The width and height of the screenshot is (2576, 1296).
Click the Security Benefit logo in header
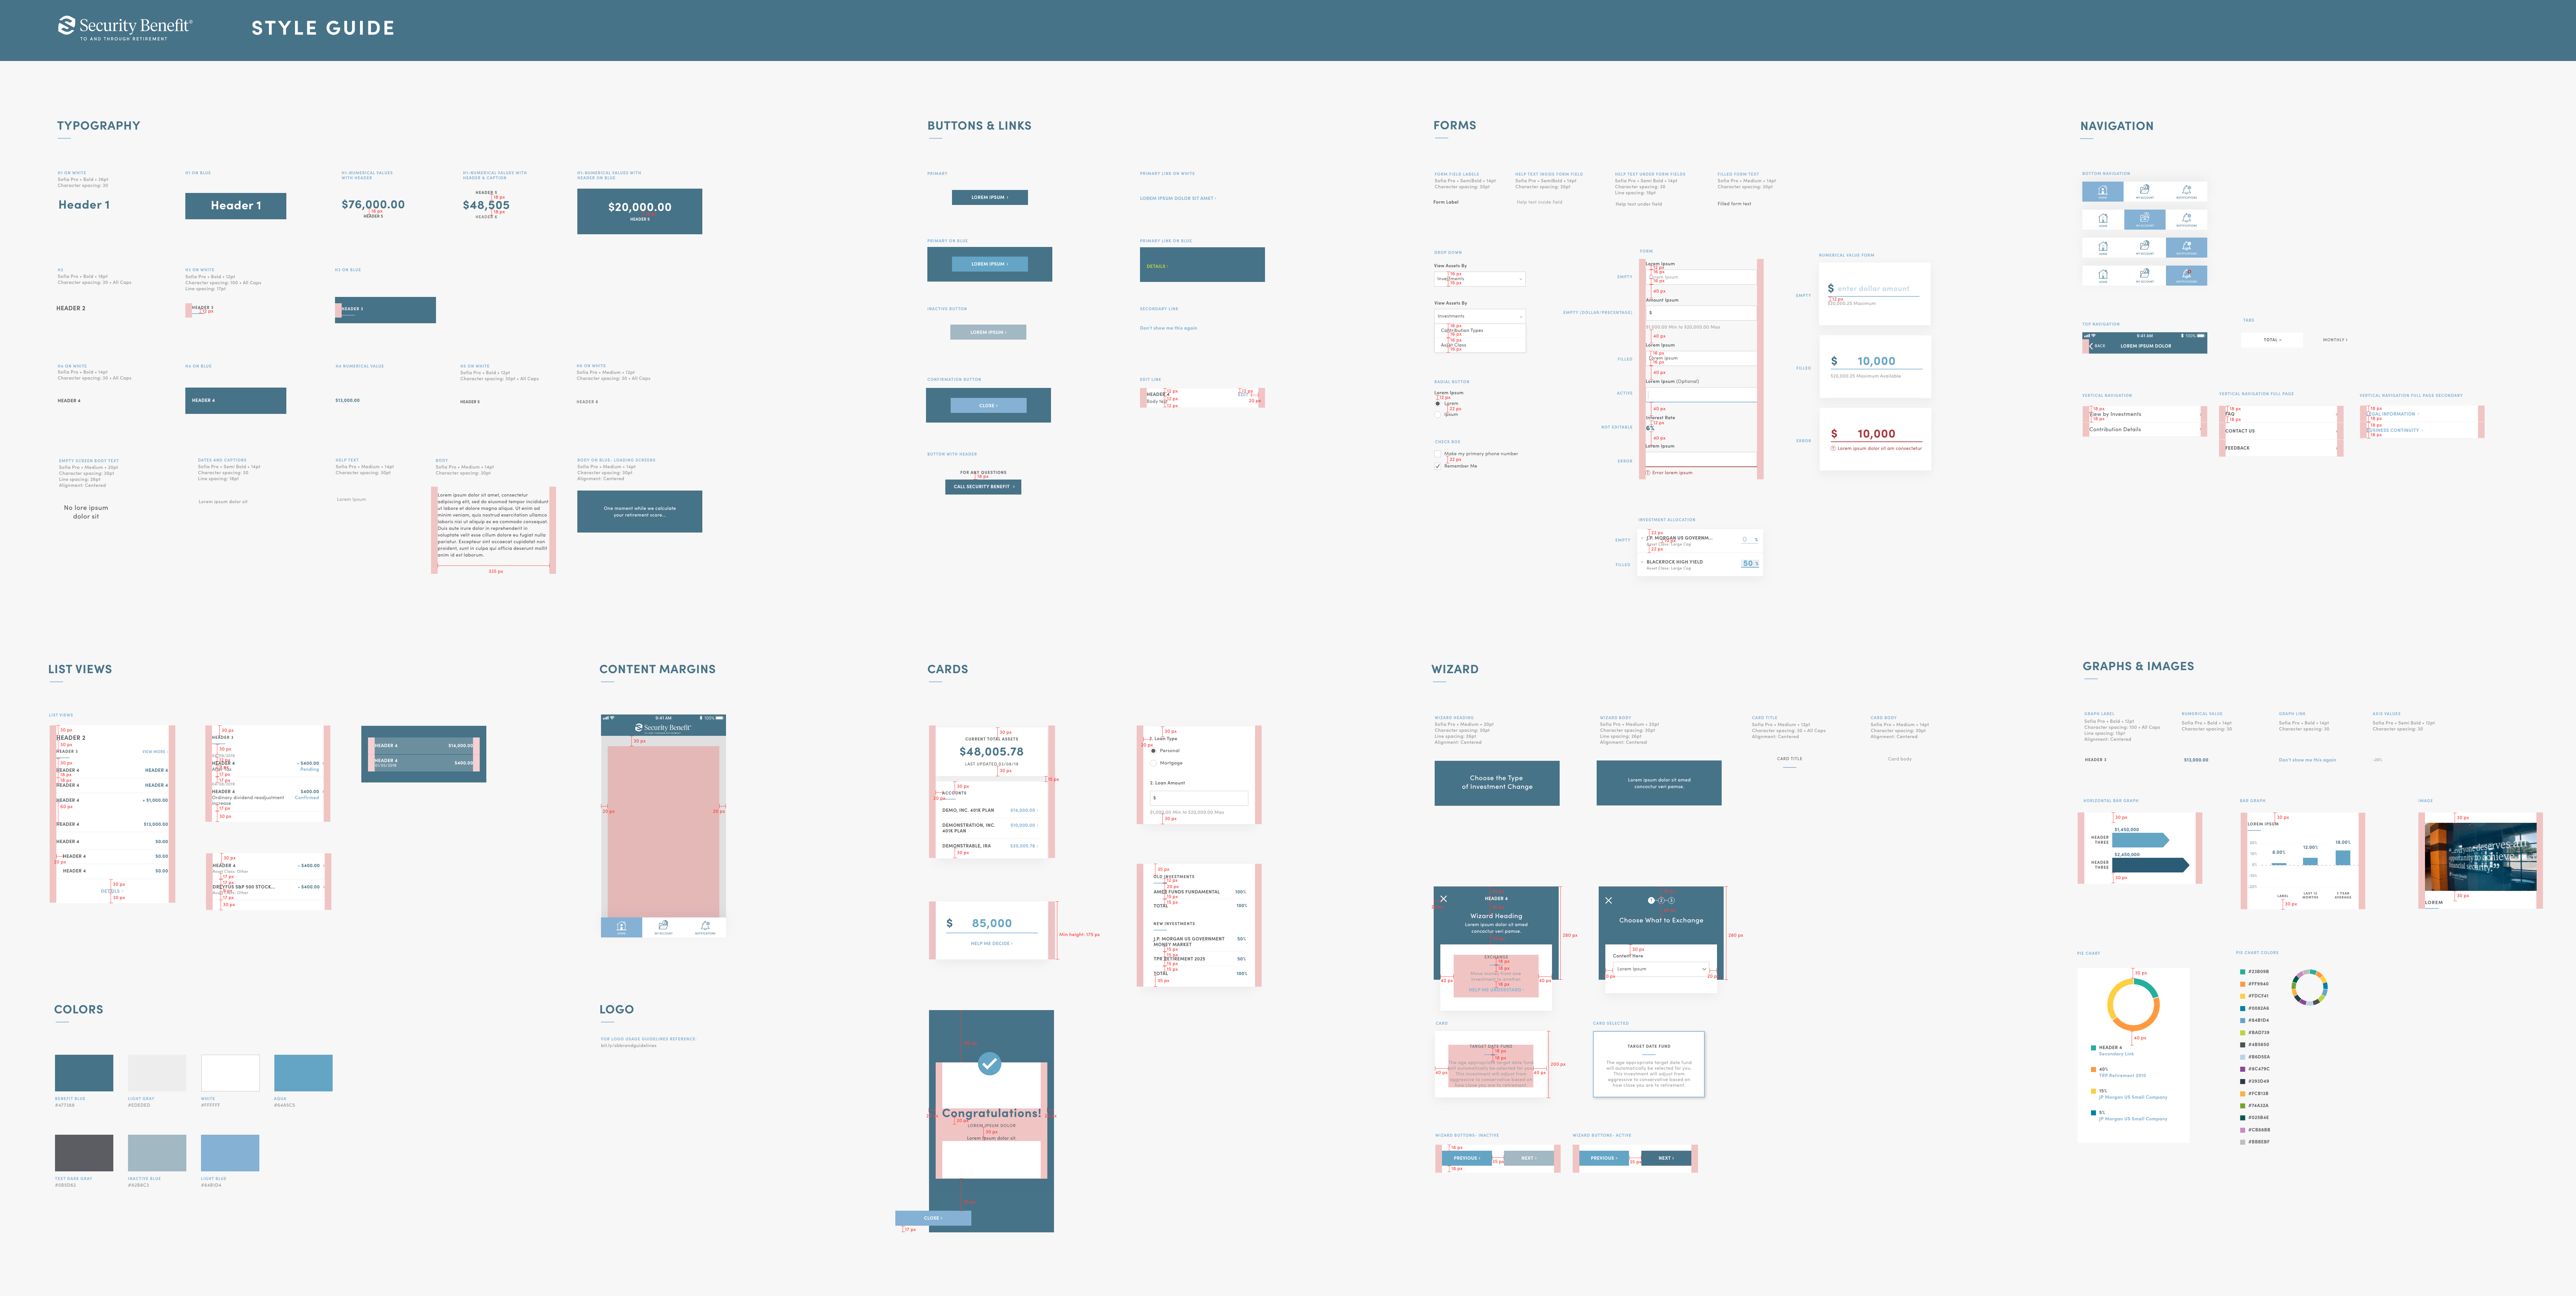pyautogui.click(x=125, y=28)
